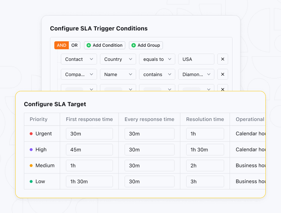This screenshot has width=281, height=213.
Task: Click the USA value input field
Action: pos(196,59)
